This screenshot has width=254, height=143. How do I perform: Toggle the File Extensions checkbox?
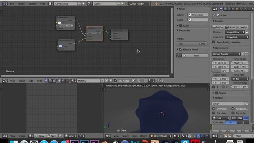click(233, 108)
